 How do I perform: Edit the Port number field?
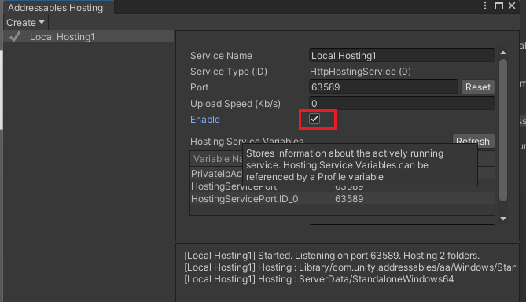click(384, 87)
